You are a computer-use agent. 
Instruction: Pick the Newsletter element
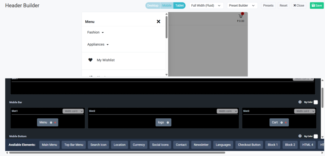tap(201, 145)
